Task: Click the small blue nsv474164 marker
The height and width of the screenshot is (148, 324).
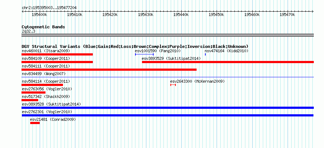Action: tap(205, 54)
